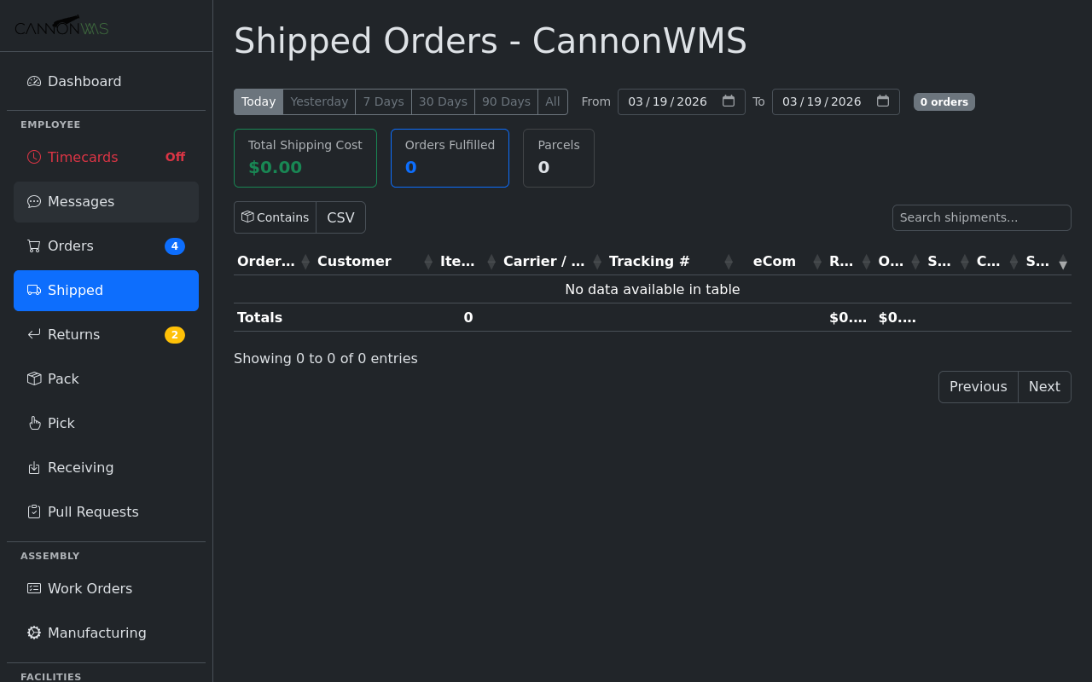The image size is (1092, 682).
Task: Click the Timecards clock icon
Action: point(34,157)
